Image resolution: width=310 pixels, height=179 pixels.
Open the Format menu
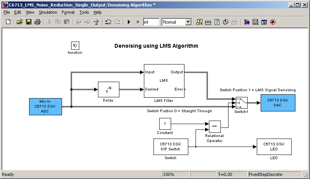point(68,12)
